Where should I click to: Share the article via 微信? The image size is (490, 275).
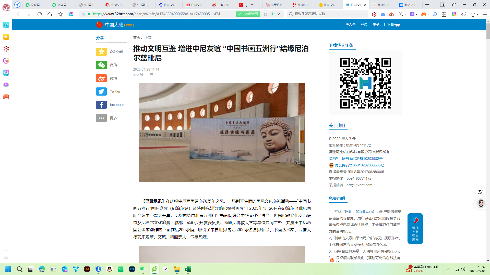[x=101, y=65]
